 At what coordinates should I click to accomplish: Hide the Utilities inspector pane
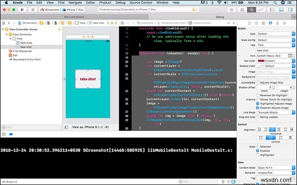pyautogui.click(x=290, y=10)
